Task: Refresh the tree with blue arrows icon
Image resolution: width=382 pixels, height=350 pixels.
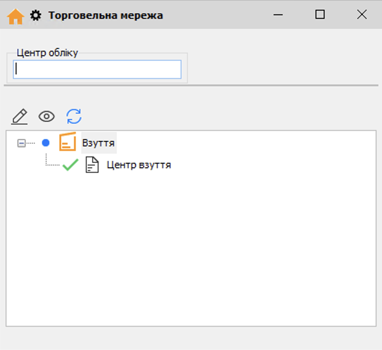Action: pyautogui.click(x=74, y=116)
